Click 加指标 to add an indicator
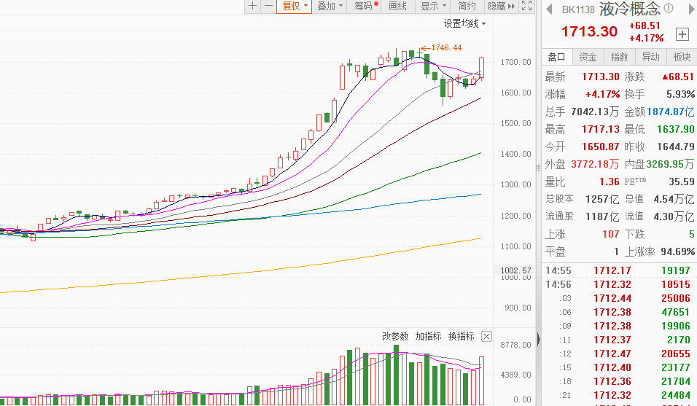Image resolution: width=697 pixels, height=406 pixels. pos(428,336)
